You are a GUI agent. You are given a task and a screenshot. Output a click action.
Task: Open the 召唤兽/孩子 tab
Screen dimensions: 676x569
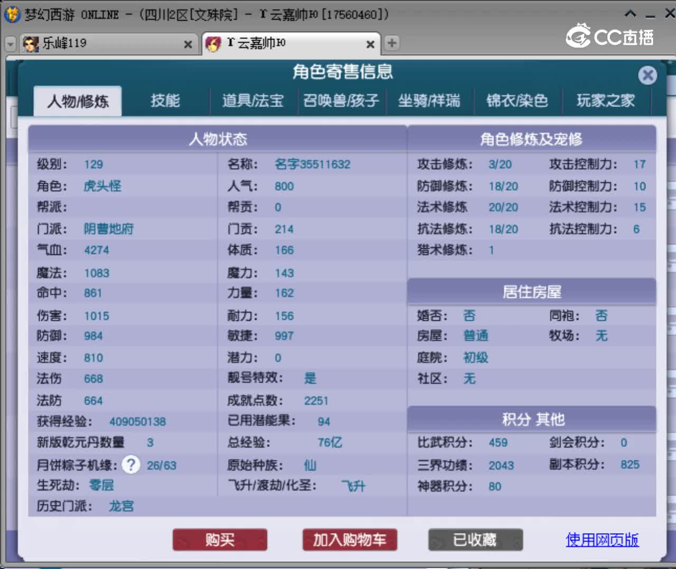coord(341,101)
